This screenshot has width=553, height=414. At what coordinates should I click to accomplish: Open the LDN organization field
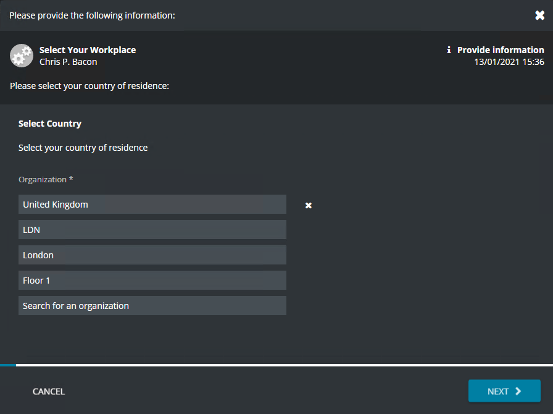click(152, 230)
